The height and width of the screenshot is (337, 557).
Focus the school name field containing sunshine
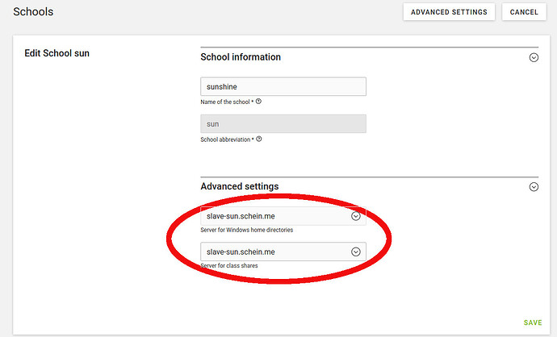283,86
